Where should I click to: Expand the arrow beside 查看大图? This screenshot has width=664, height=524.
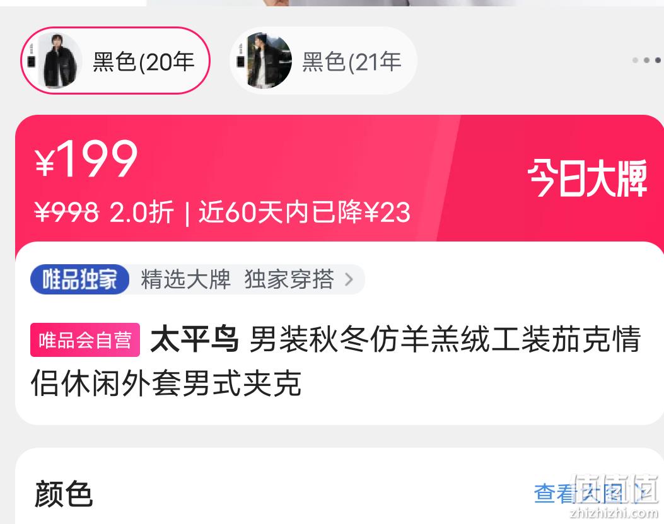644,494
